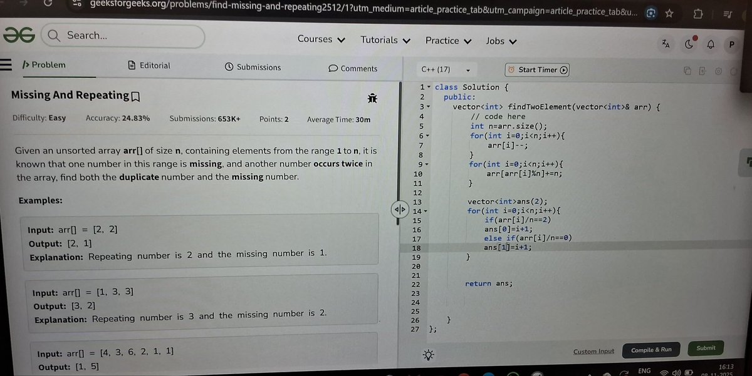Collapse the for loop fold at line 6

coord(428,136)
